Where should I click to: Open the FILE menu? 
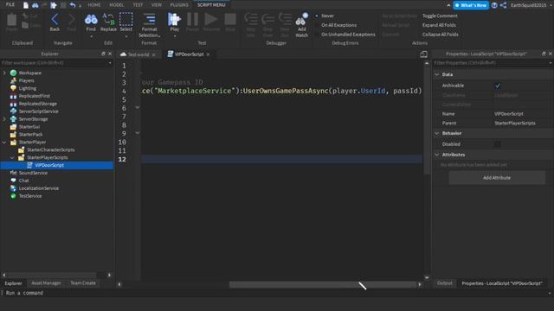tap(10, 4)
